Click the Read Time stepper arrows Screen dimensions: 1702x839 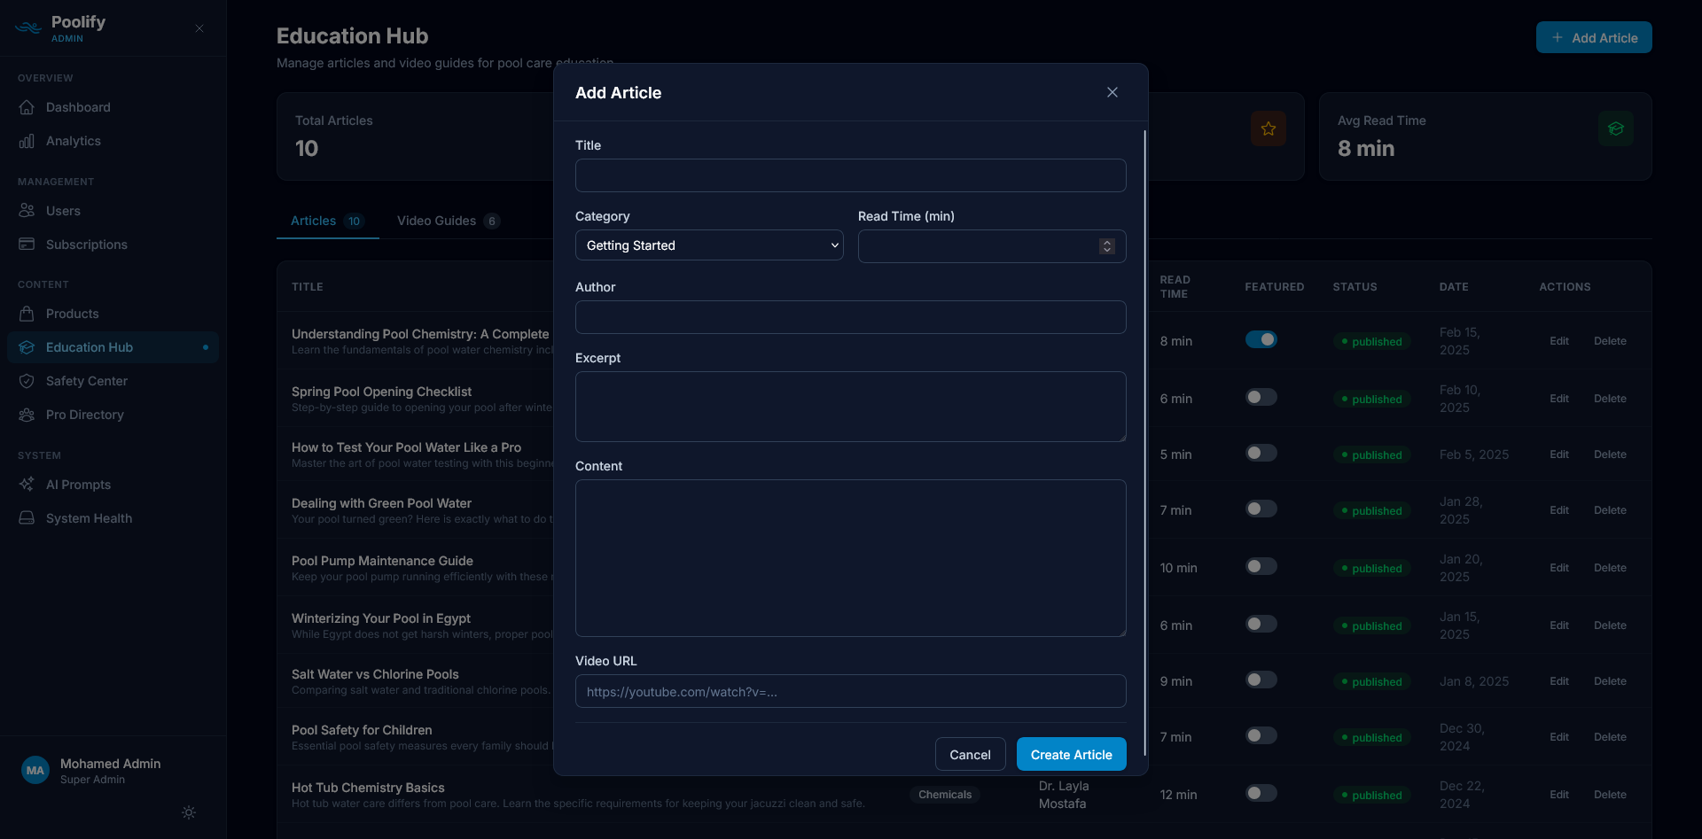pos(1107,246)
